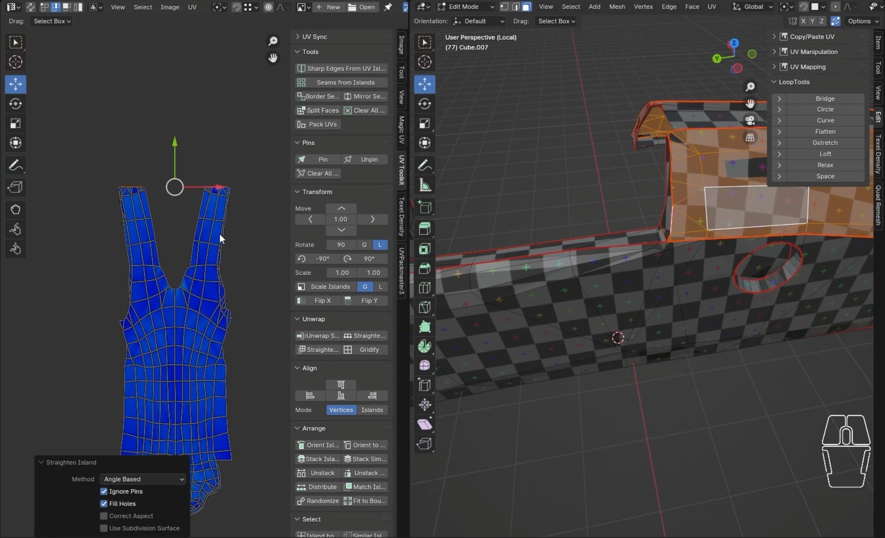Toggle X axis mirror in 3D viewport header

tap(803, 21)
